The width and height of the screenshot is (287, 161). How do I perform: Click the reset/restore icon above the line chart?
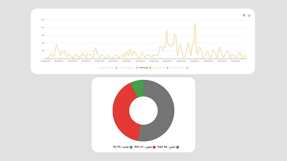pos(249,15)
